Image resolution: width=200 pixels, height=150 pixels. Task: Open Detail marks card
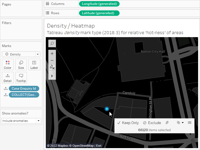(8, 78)
